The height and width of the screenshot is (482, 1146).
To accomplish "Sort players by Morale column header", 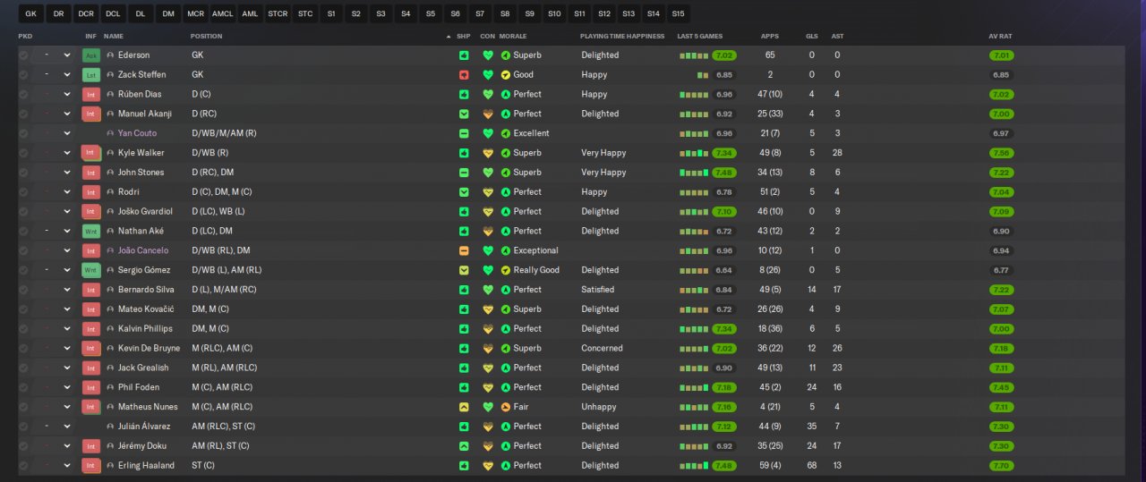I will click(512, 36).
